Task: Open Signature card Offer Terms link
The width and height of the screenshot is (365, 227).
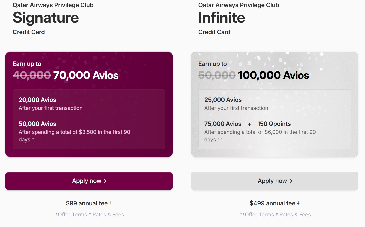Action: click(x=72, y=215)
